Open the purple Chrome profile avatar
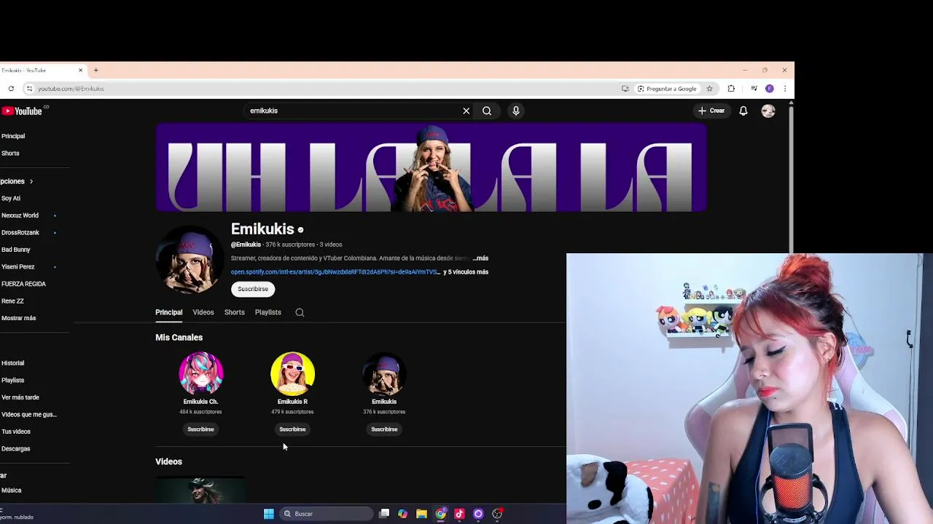Screen dimensions: 933x524 pyautogui.click(x=770, y=89)
